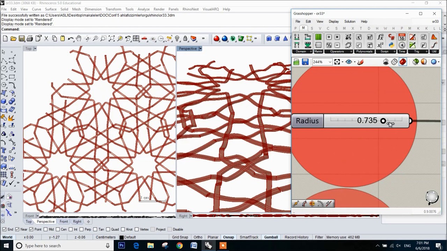Click the C# script component icon

click(x=391, y=37)
